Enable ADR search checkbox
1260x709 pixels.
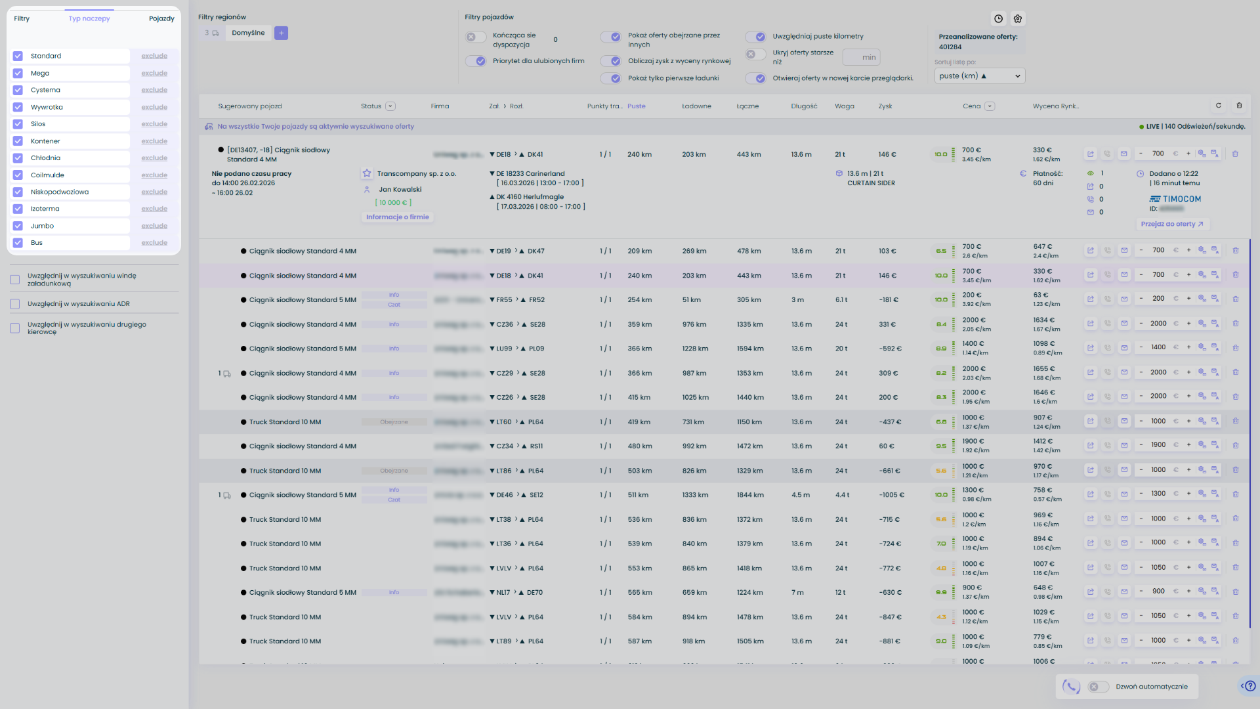[x=15, y=304]
